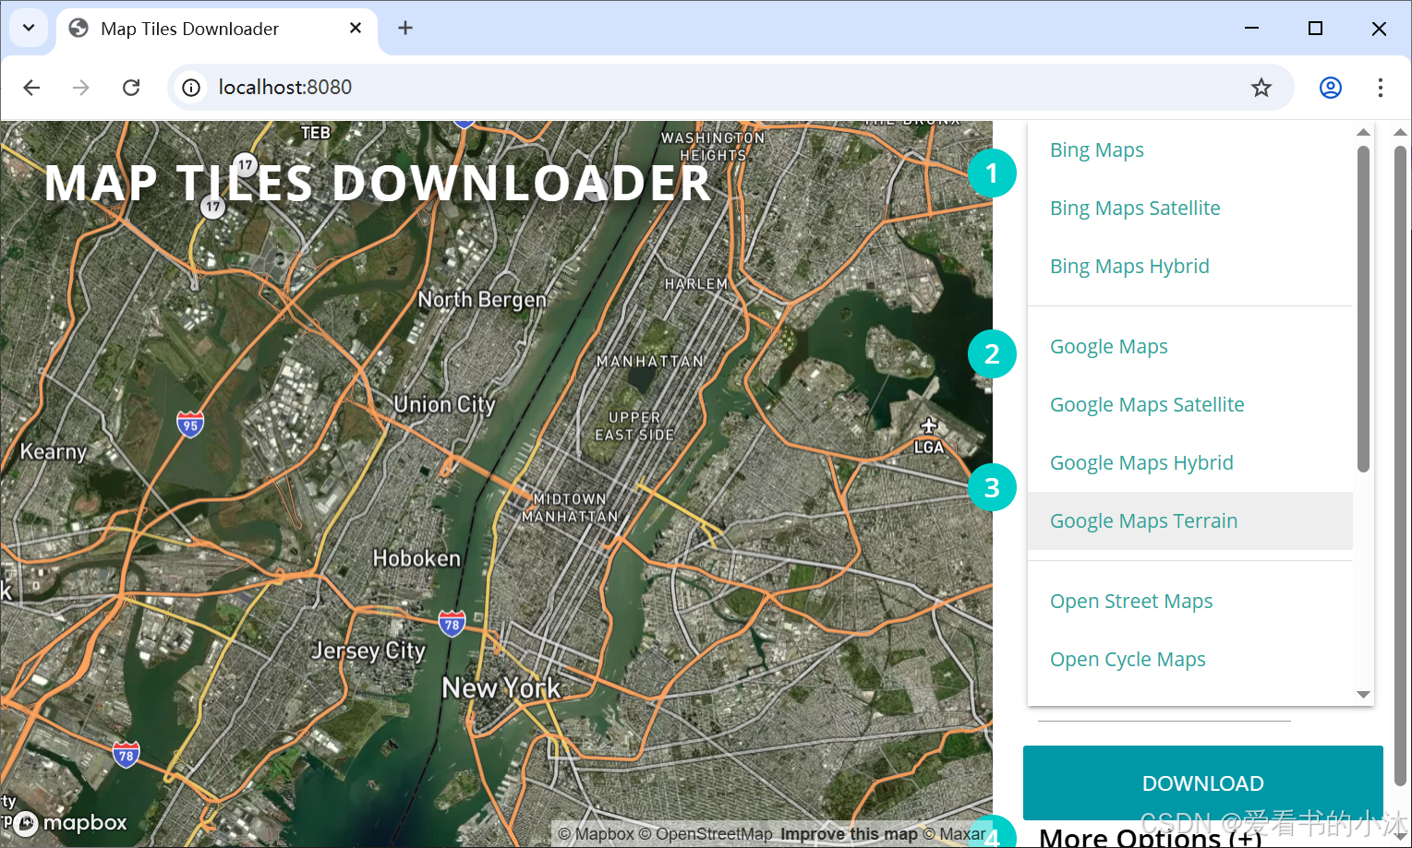Maximize the browser window
This screenshot has height=848, width=1412.
pos(1316,29)
